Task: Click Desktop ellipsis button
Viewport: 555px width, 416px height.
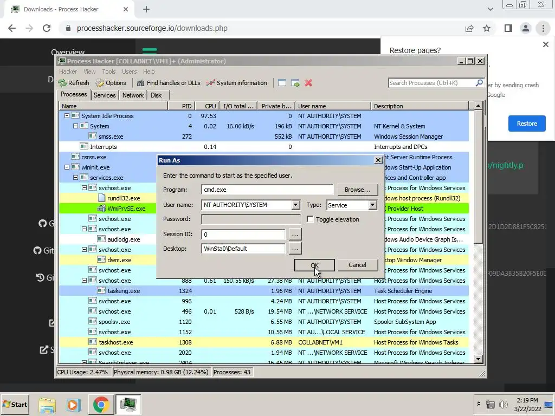Action: click(x=295, y=249)
